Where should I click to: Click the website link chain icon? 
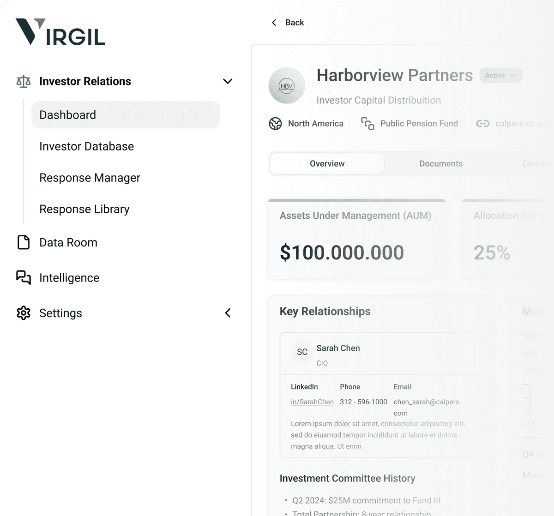coord(482,124)
